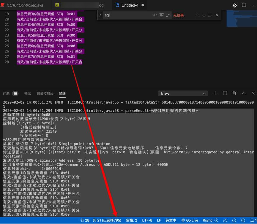Close the bottom panel
The image size is (257, 224).
253,93
